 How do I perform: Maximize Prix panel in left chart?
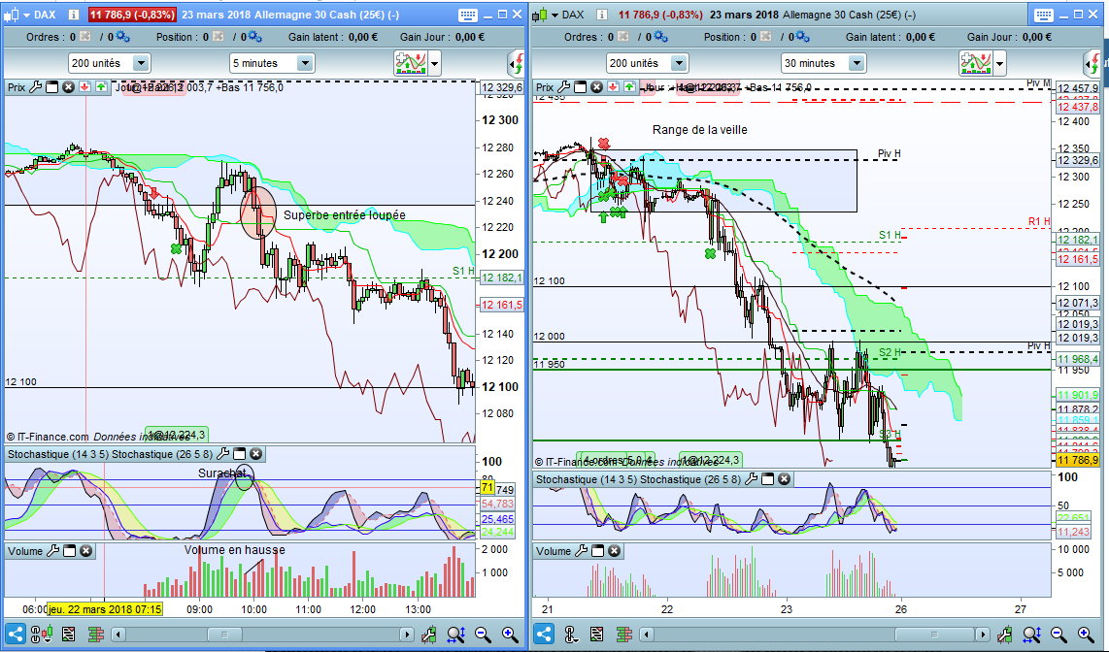click(51, 87)
